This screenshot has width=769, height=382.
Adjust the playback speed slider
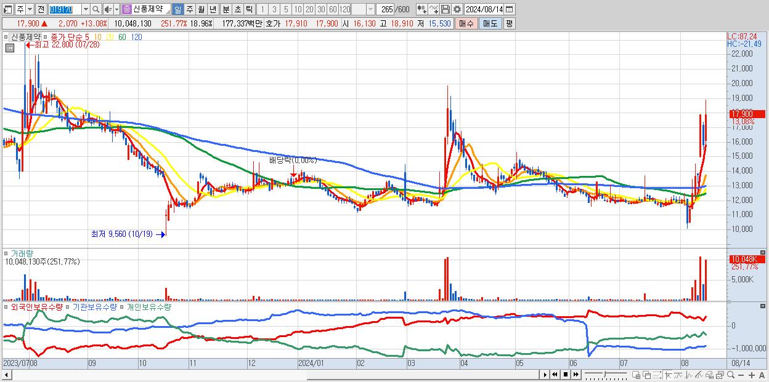point(606,375)
